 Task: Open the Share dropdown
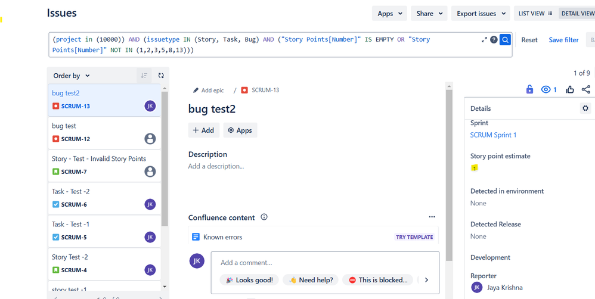tap(429, 14)
